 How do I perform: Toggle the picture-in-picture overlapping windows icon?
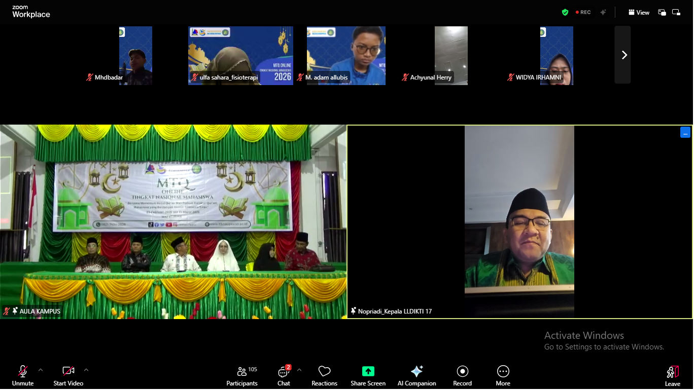tap(662, 12)
